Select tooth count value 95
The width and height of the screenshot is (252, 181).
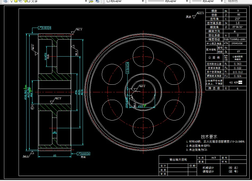click(239, 15)
